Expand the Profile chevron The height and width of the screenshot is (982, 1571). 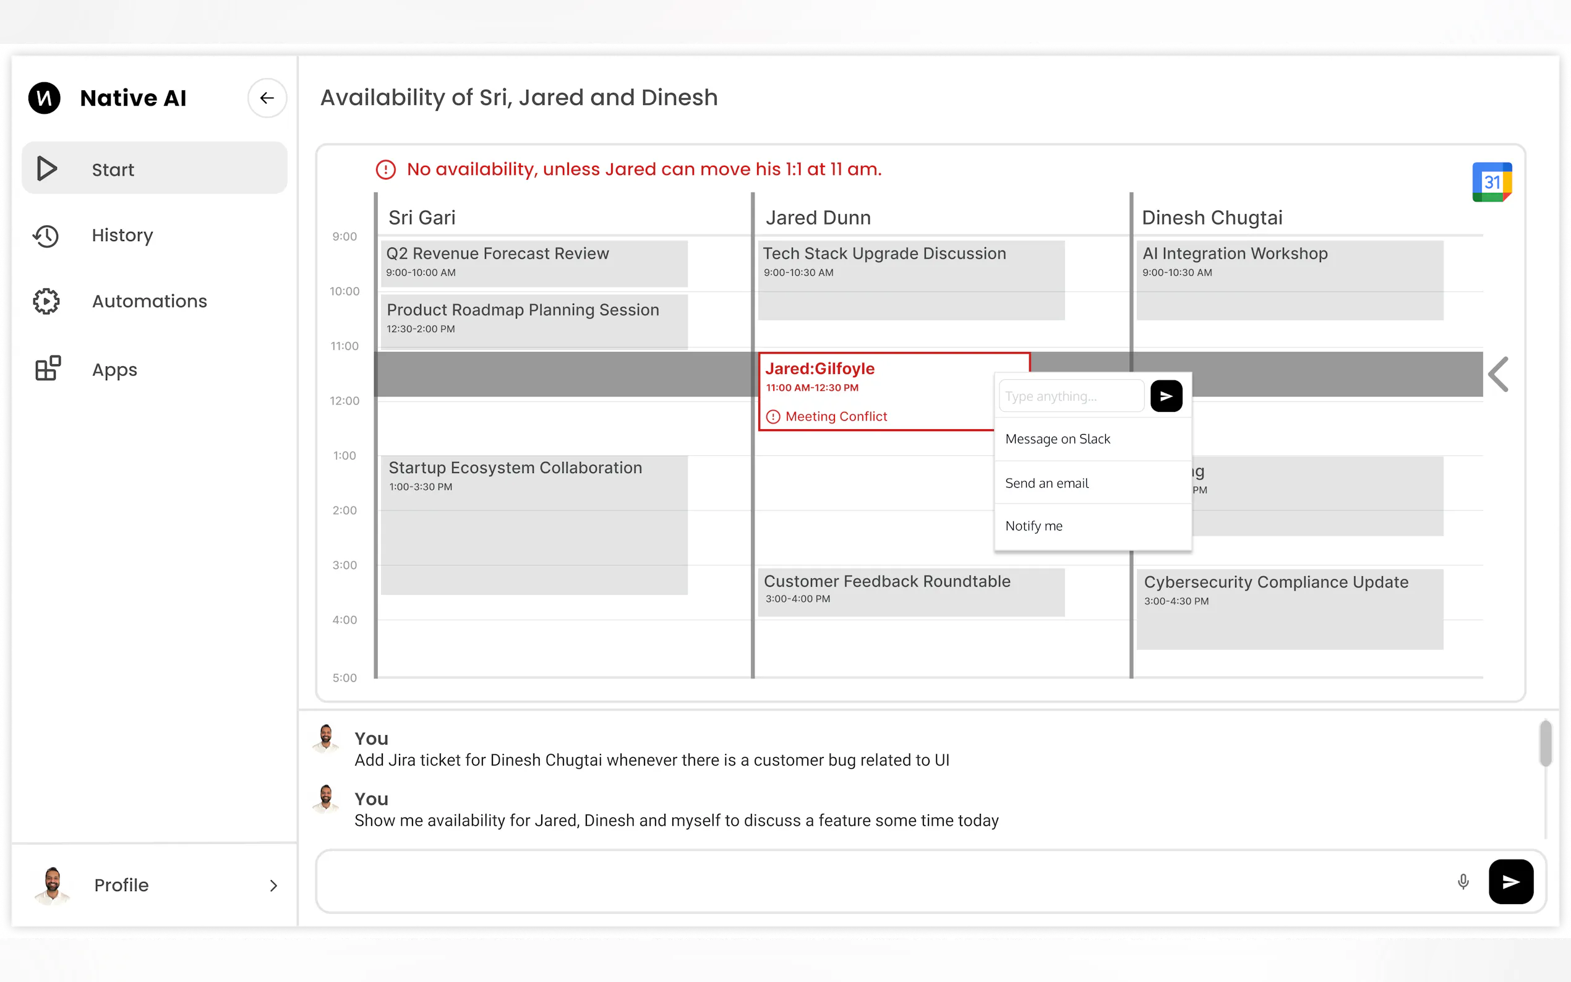point(273,886)
